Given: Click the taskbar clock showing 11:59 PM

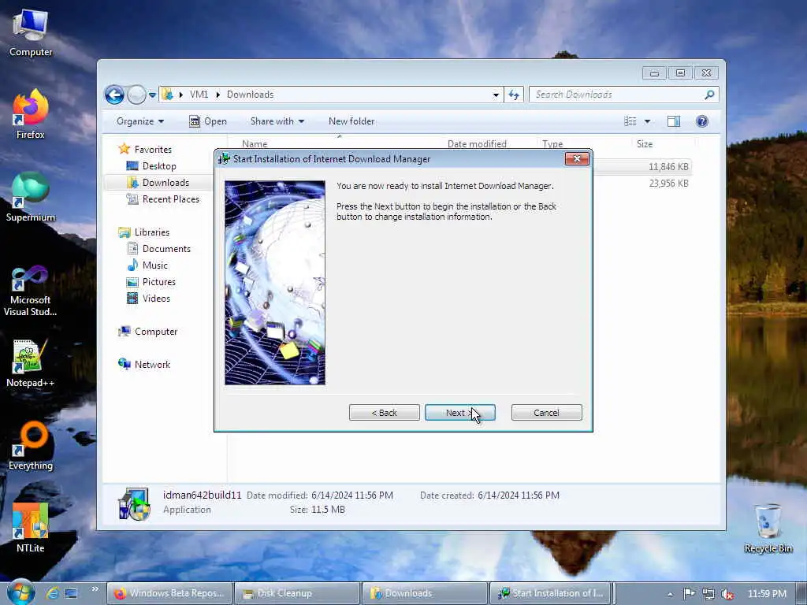Looking at the screenshot, I should [767, 594].
